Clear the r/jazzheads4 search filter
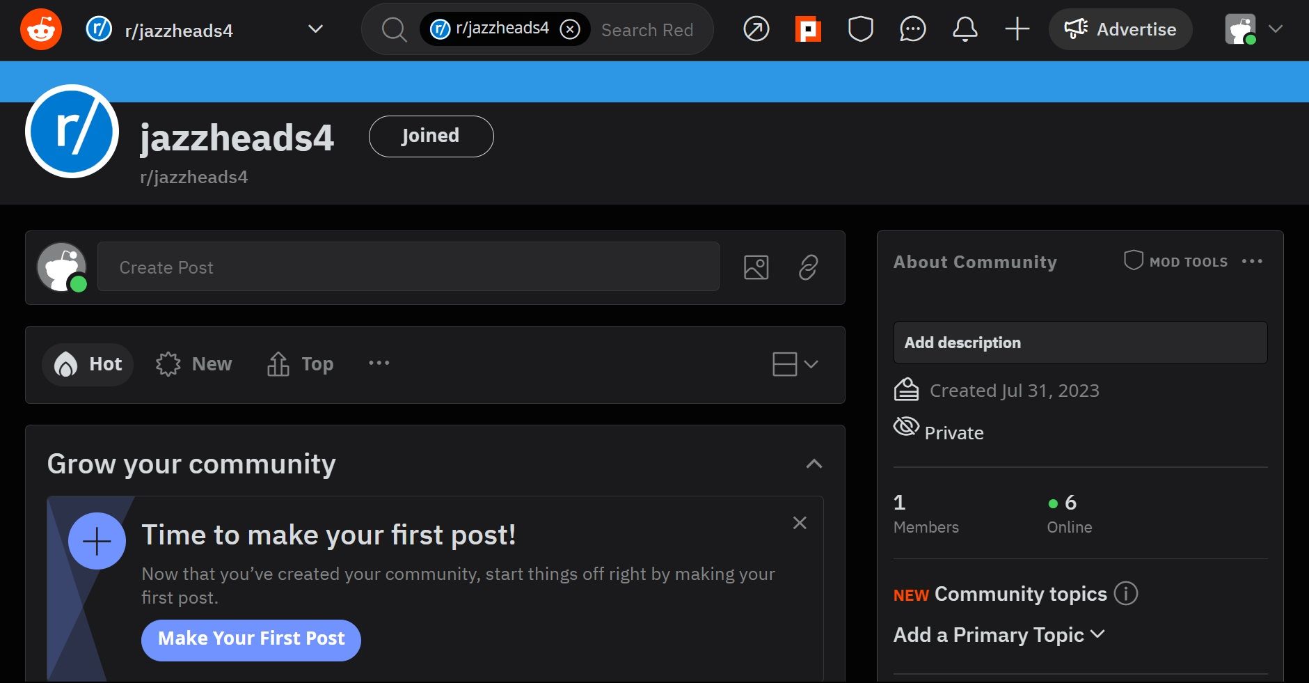 tap(570, 29)
